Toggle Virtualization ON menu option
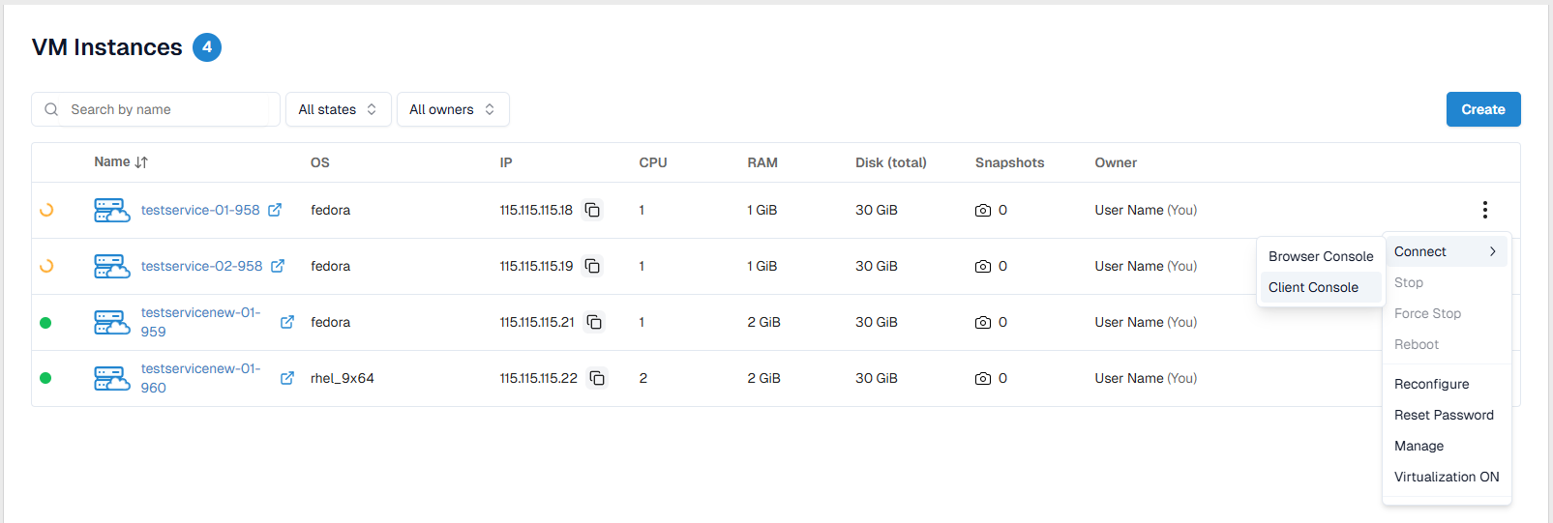 tap(1446, 477)
